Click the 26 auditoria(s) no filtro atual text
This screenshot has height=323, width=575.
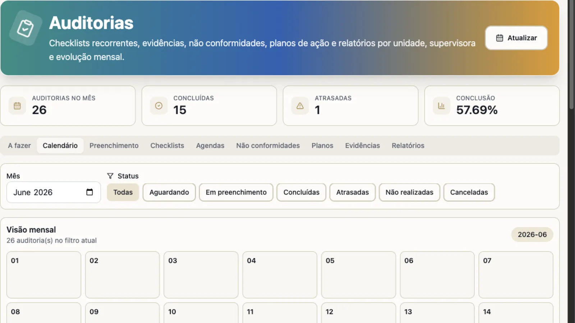(51, 240)
